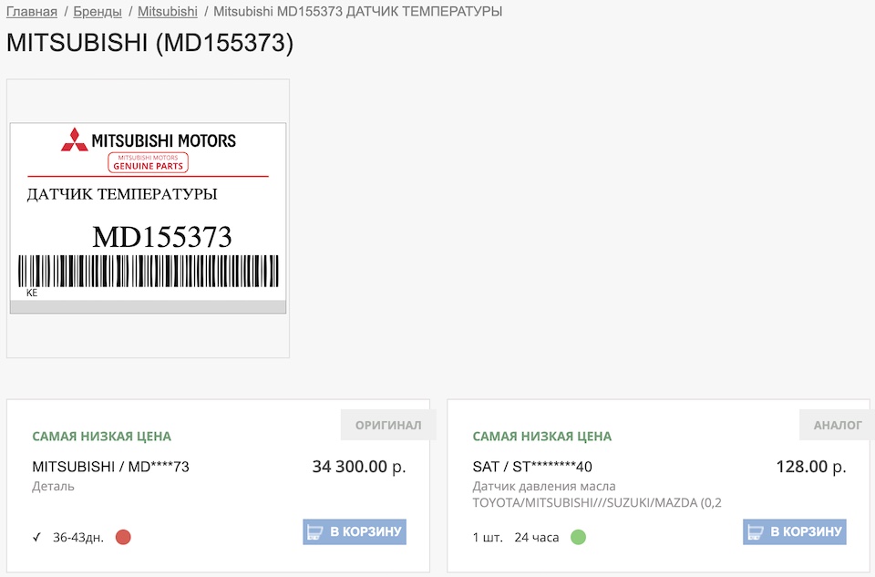The image size is (875, 577).
Task: Open the SAT / ST********40 offer title
Action: (532, 467)
